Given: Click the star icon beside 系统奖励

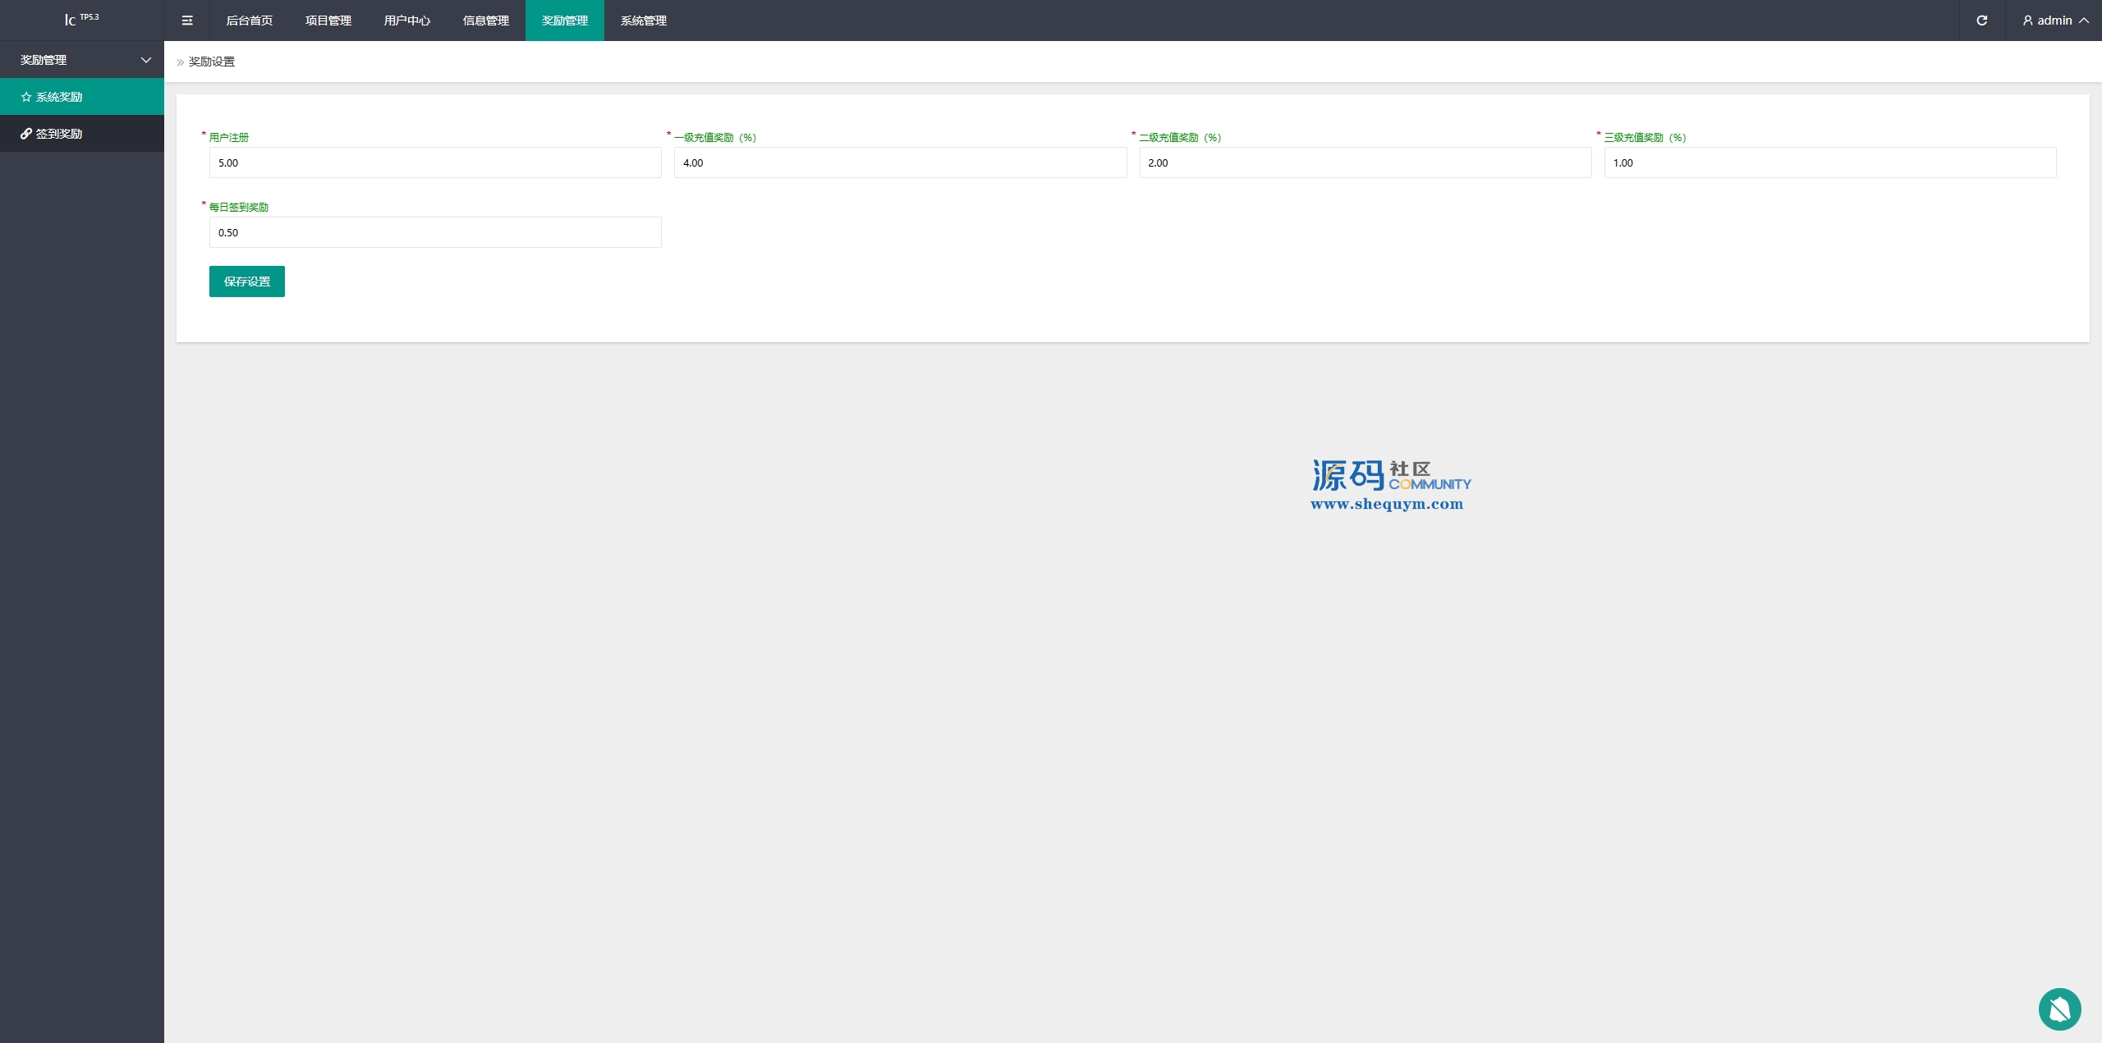Looking at the screenshot, I should point(26,97).
